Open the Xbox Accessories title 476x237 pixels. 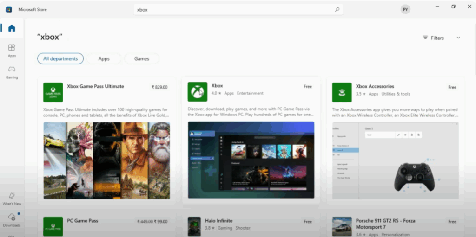375,86
